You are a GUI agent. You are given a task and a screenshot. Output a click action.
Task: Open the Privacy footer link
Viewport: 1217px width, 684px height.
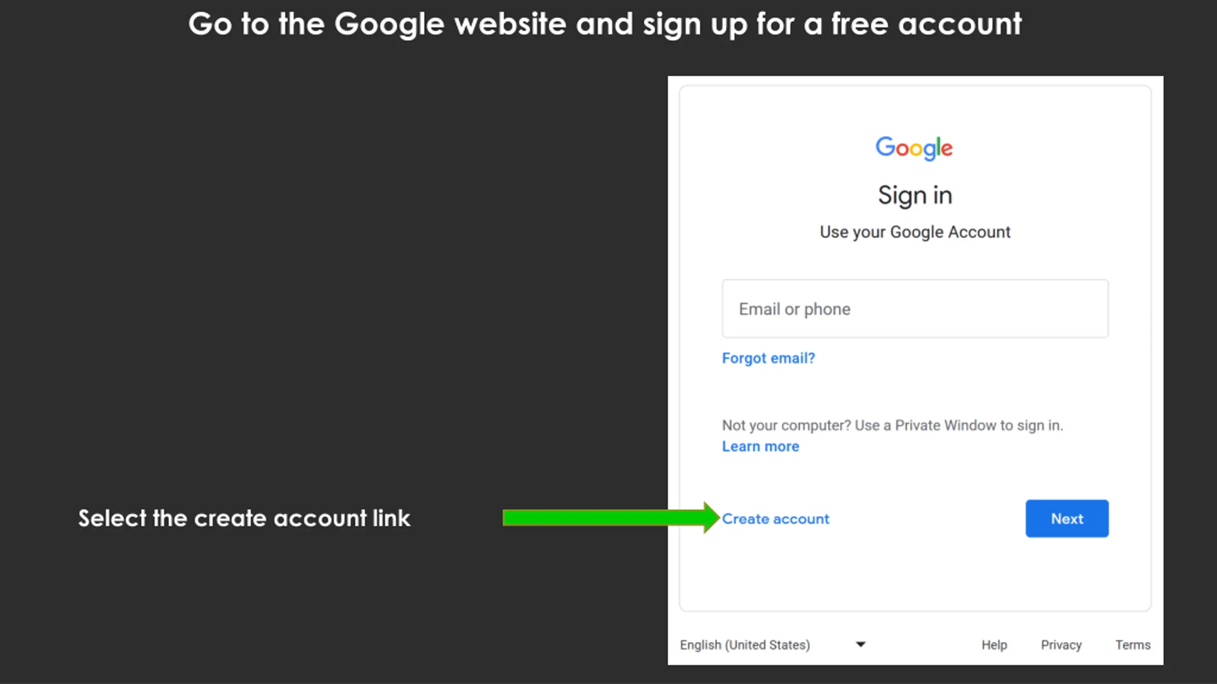tap(1061, 645)
